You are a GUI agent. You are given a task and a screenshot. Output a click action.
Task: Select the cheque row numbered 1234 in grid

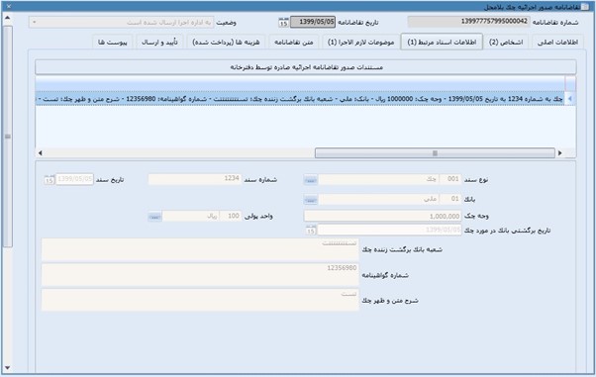pyautogui.click(x=300, y=98)
